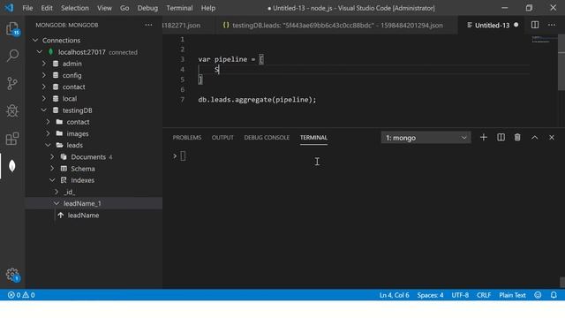Open the Terminal menu

179,8
